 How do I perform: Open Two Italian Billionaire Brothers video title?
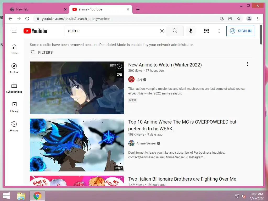(x=182, y=179)
